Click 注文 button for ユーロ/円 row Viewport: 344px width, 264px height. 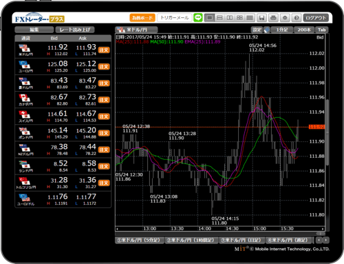104,67
